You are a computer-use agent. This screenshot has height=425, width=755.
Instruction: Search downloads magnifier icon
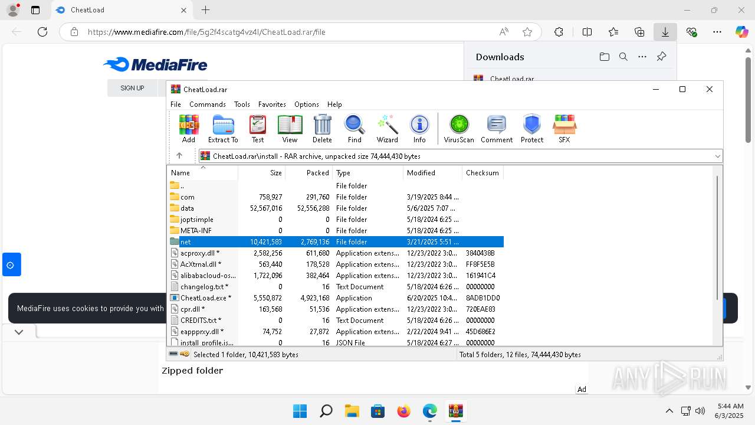point(623,57)
